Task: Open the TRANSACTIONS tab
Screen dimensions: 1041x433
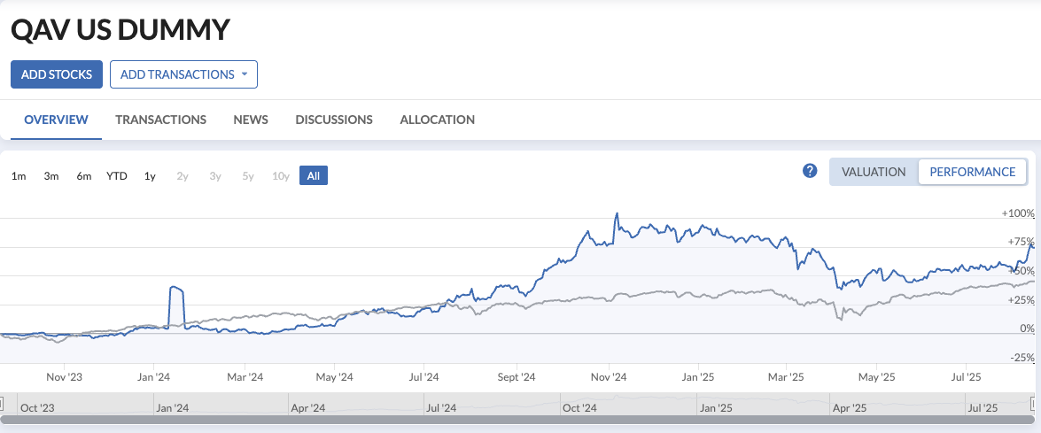Action: point(160,120)
